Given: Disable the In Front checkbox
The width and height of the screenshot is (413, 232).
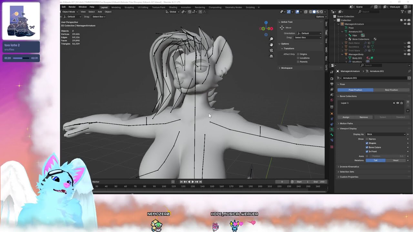Looking at the screenshot, I should [367, 151].
